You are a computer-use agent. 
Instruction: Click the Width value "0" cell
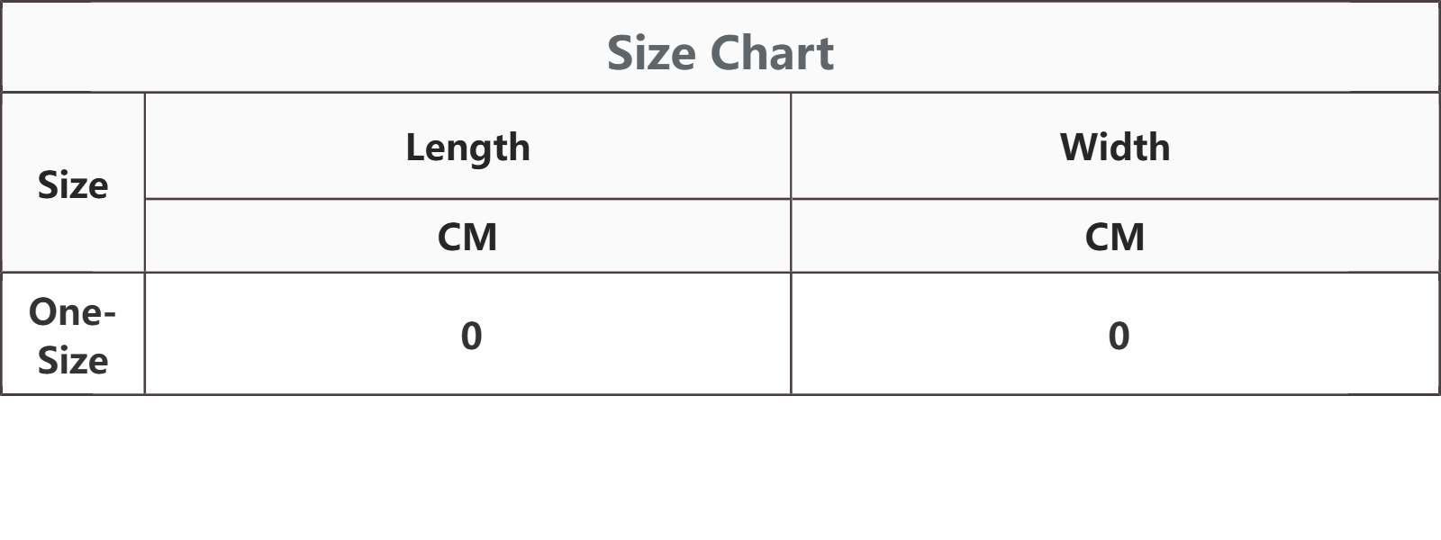tap(1119, 336)
